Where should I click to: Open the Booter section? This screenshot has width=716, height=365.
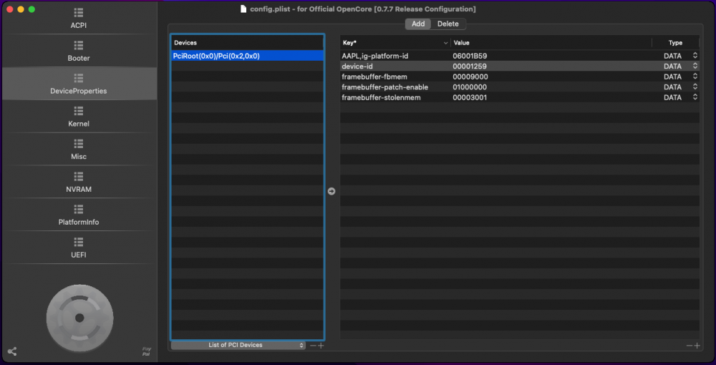(79, 51)
